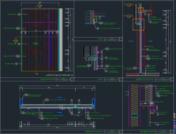This screenshot has height=134, width=176.
Task: Select the "DETAIL-B" title text
Action: pyautogui.click(x=101, y=79)
